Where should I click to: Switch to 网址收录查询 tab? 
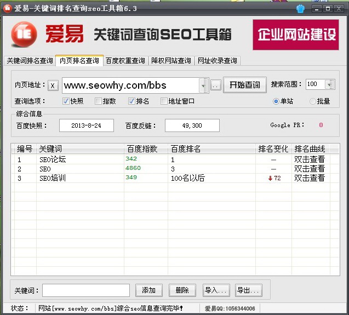point(217,61)
